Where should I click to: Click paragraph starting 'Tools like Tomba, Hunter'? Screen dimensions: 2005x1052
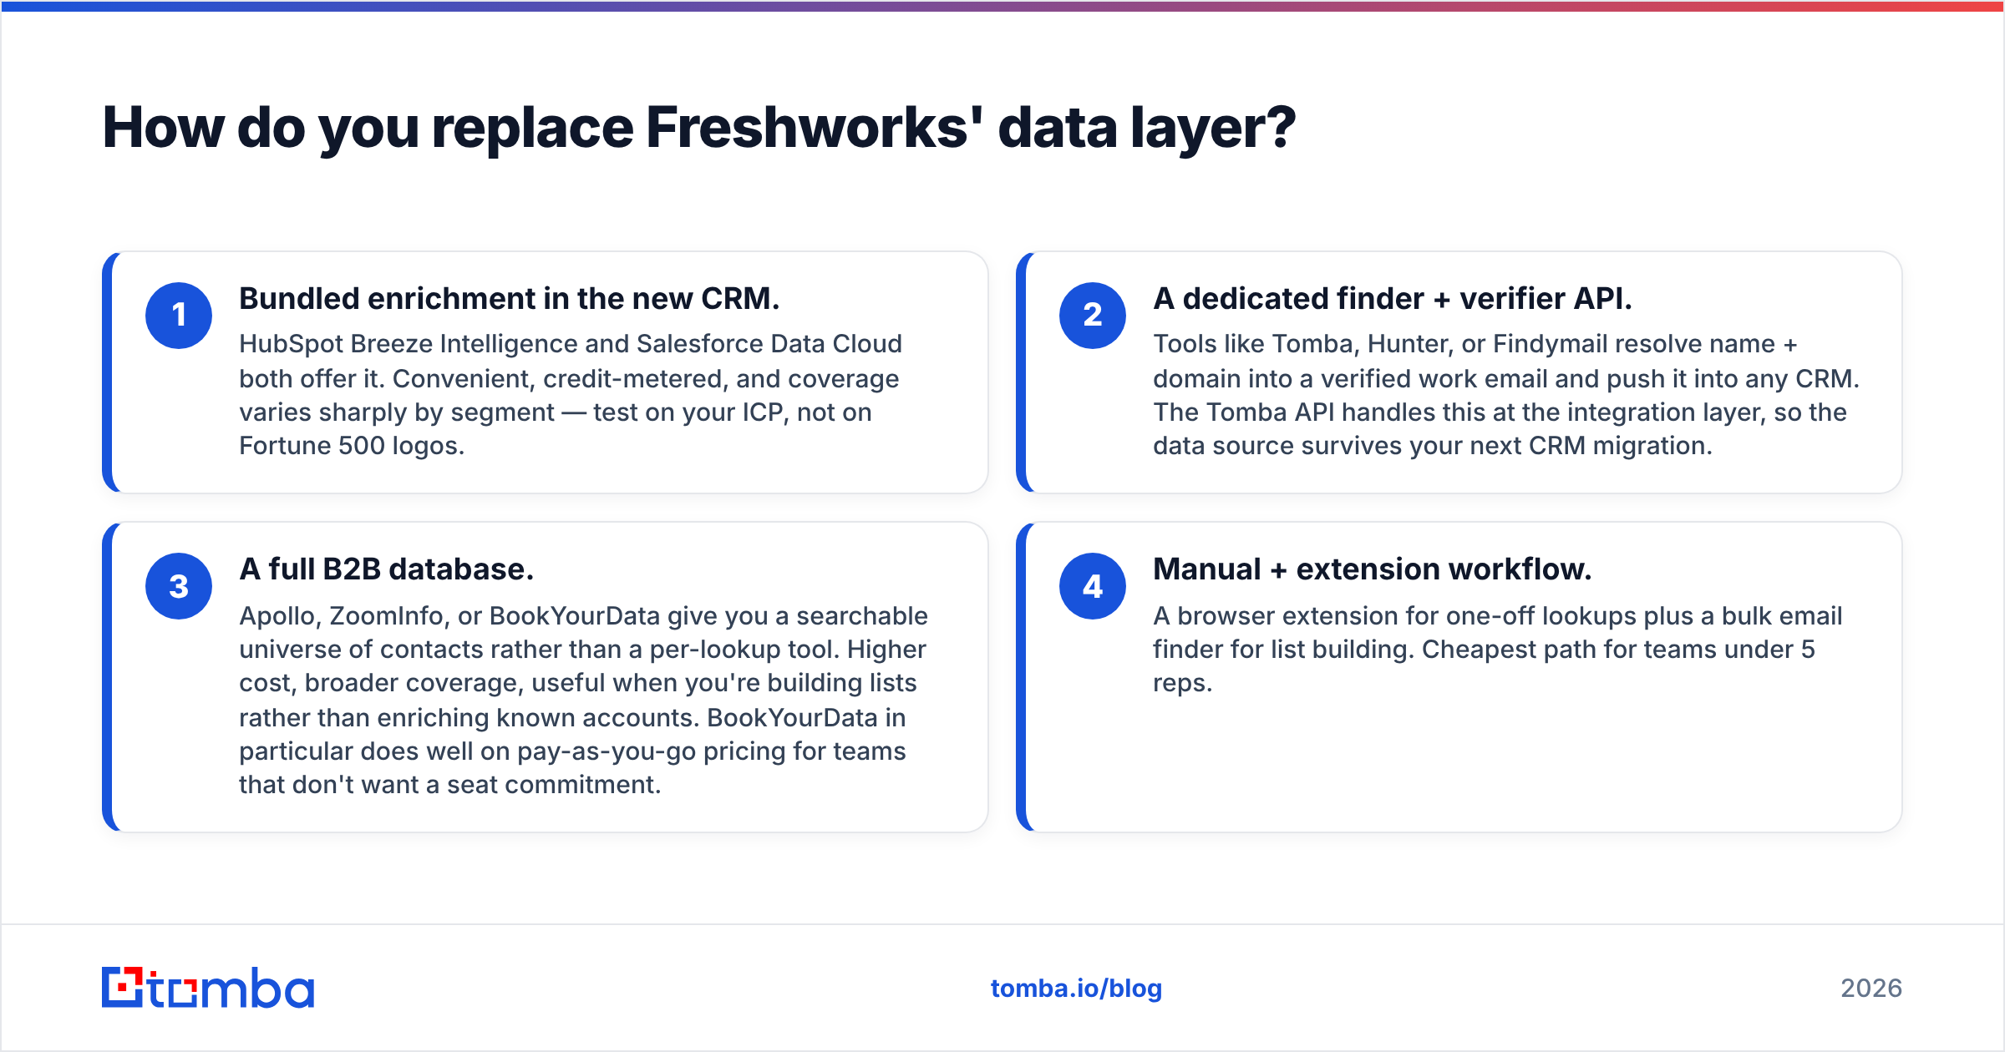tap(1506, 395)
